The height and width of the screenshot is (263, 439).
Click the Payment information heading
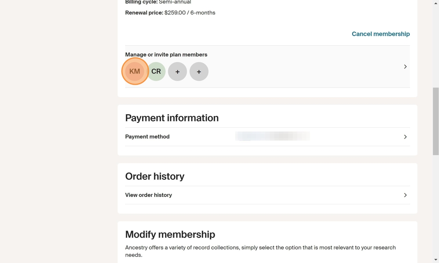click(x=172, y=118)
